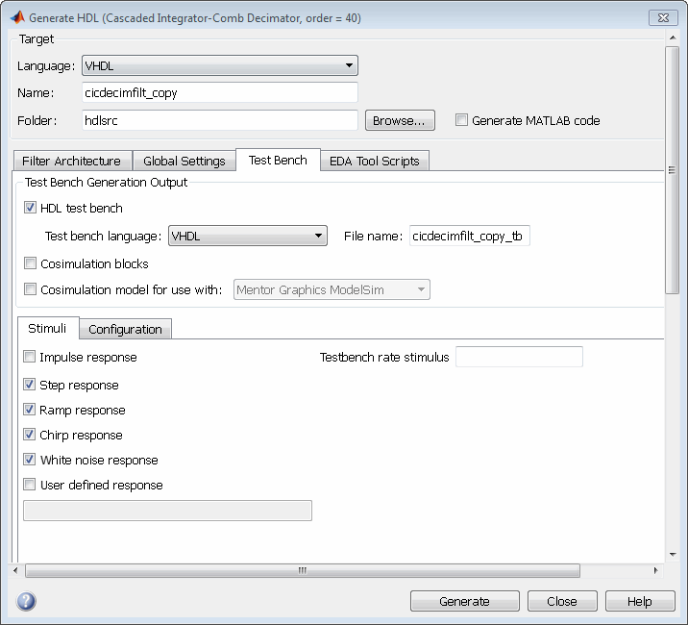
Task: Open the Target Language dropdown
Action: pos(220,65)
